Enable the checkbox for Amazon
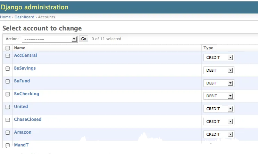258x161 pixels. pyautogui.click(x=8, y=133)
